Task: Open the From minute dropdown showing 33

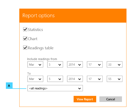Action: pyautogui.click(x=114, y=64)
